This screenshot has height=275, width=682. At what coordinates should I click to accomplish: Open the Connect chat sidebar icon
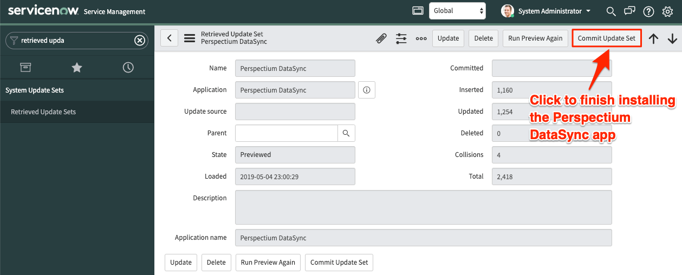click(x=629, y=11)
